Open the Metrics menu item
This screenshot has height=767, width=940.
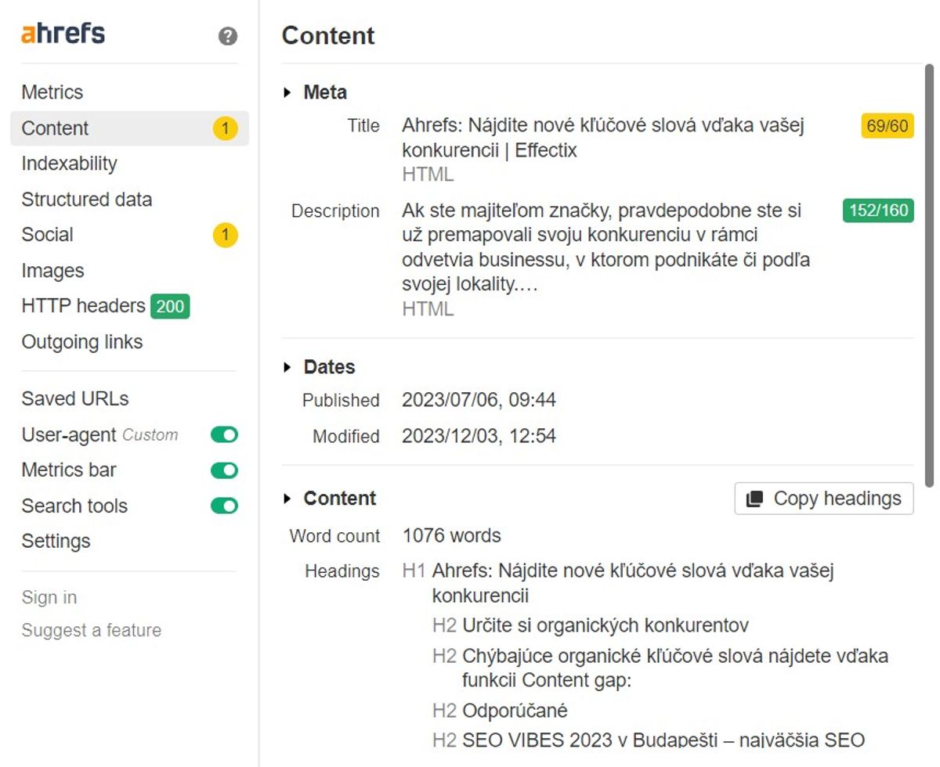tap(52, 92)
